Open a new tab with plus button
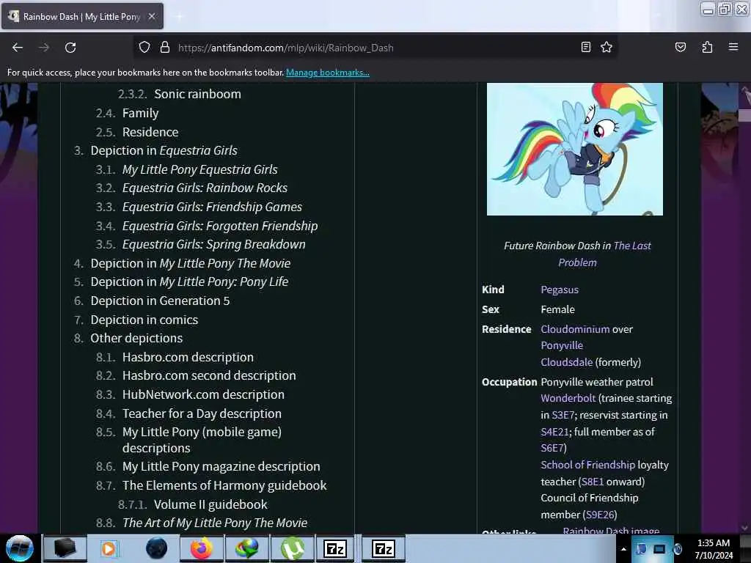The width and height of the screenshot is (751, 563). [x=179, y=16]
